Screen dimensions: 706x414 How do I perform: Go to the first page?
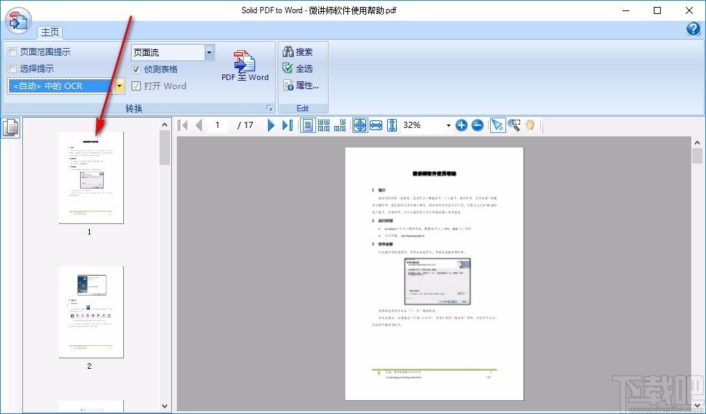click(183, 125)
